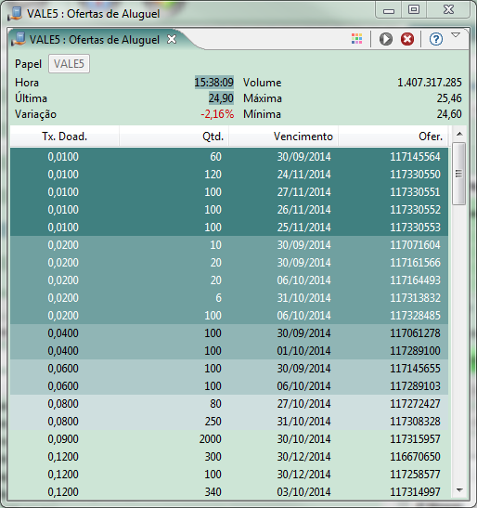The image size is (477, 508).
Task: Close the VALE5 Ofertas de Aluguel tab
Action: point(172,39)
